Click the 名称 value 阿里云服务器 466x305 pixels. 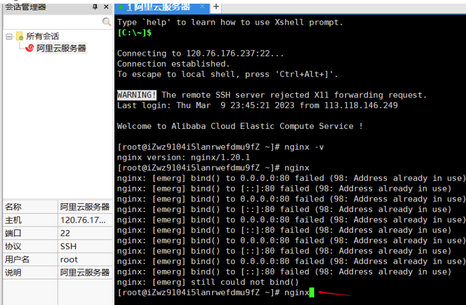(x=85, y=207)
